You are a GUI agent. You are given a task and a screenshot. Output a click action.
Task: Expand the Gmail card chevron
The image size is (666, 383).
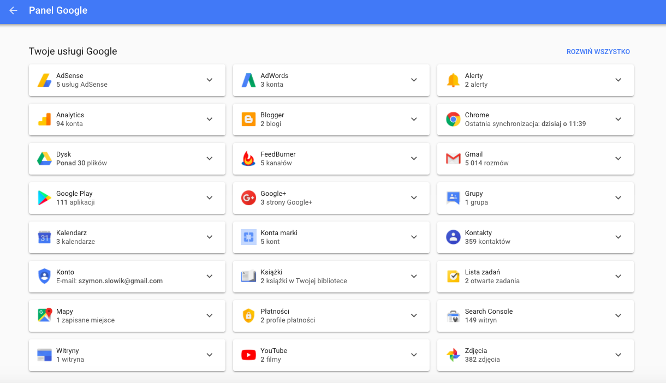click(x=619, y=159)
